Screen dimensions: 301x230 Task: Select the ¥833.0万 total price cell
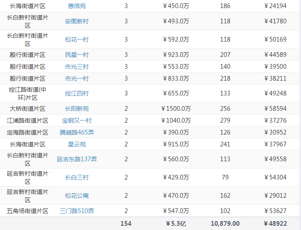pyautogui.click(x=176, y=79)
